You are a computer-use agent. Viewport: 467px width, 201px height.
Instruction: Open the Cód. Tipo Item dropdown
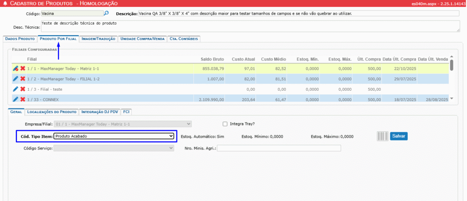[x=114, y=136]
